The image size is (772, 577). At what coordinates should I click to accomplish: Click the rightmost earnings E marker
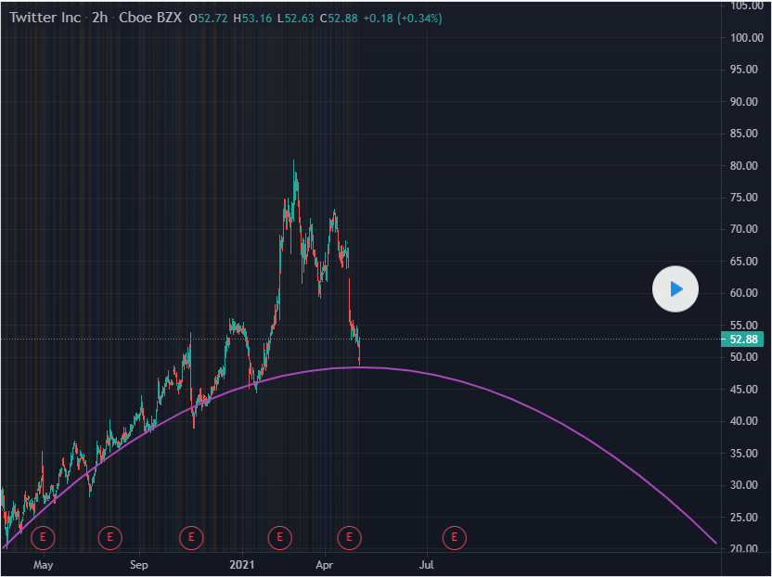click(454, 536)
